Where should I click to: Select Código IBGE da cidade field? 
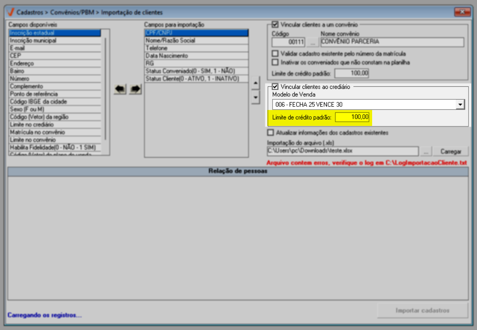(55, 101)
